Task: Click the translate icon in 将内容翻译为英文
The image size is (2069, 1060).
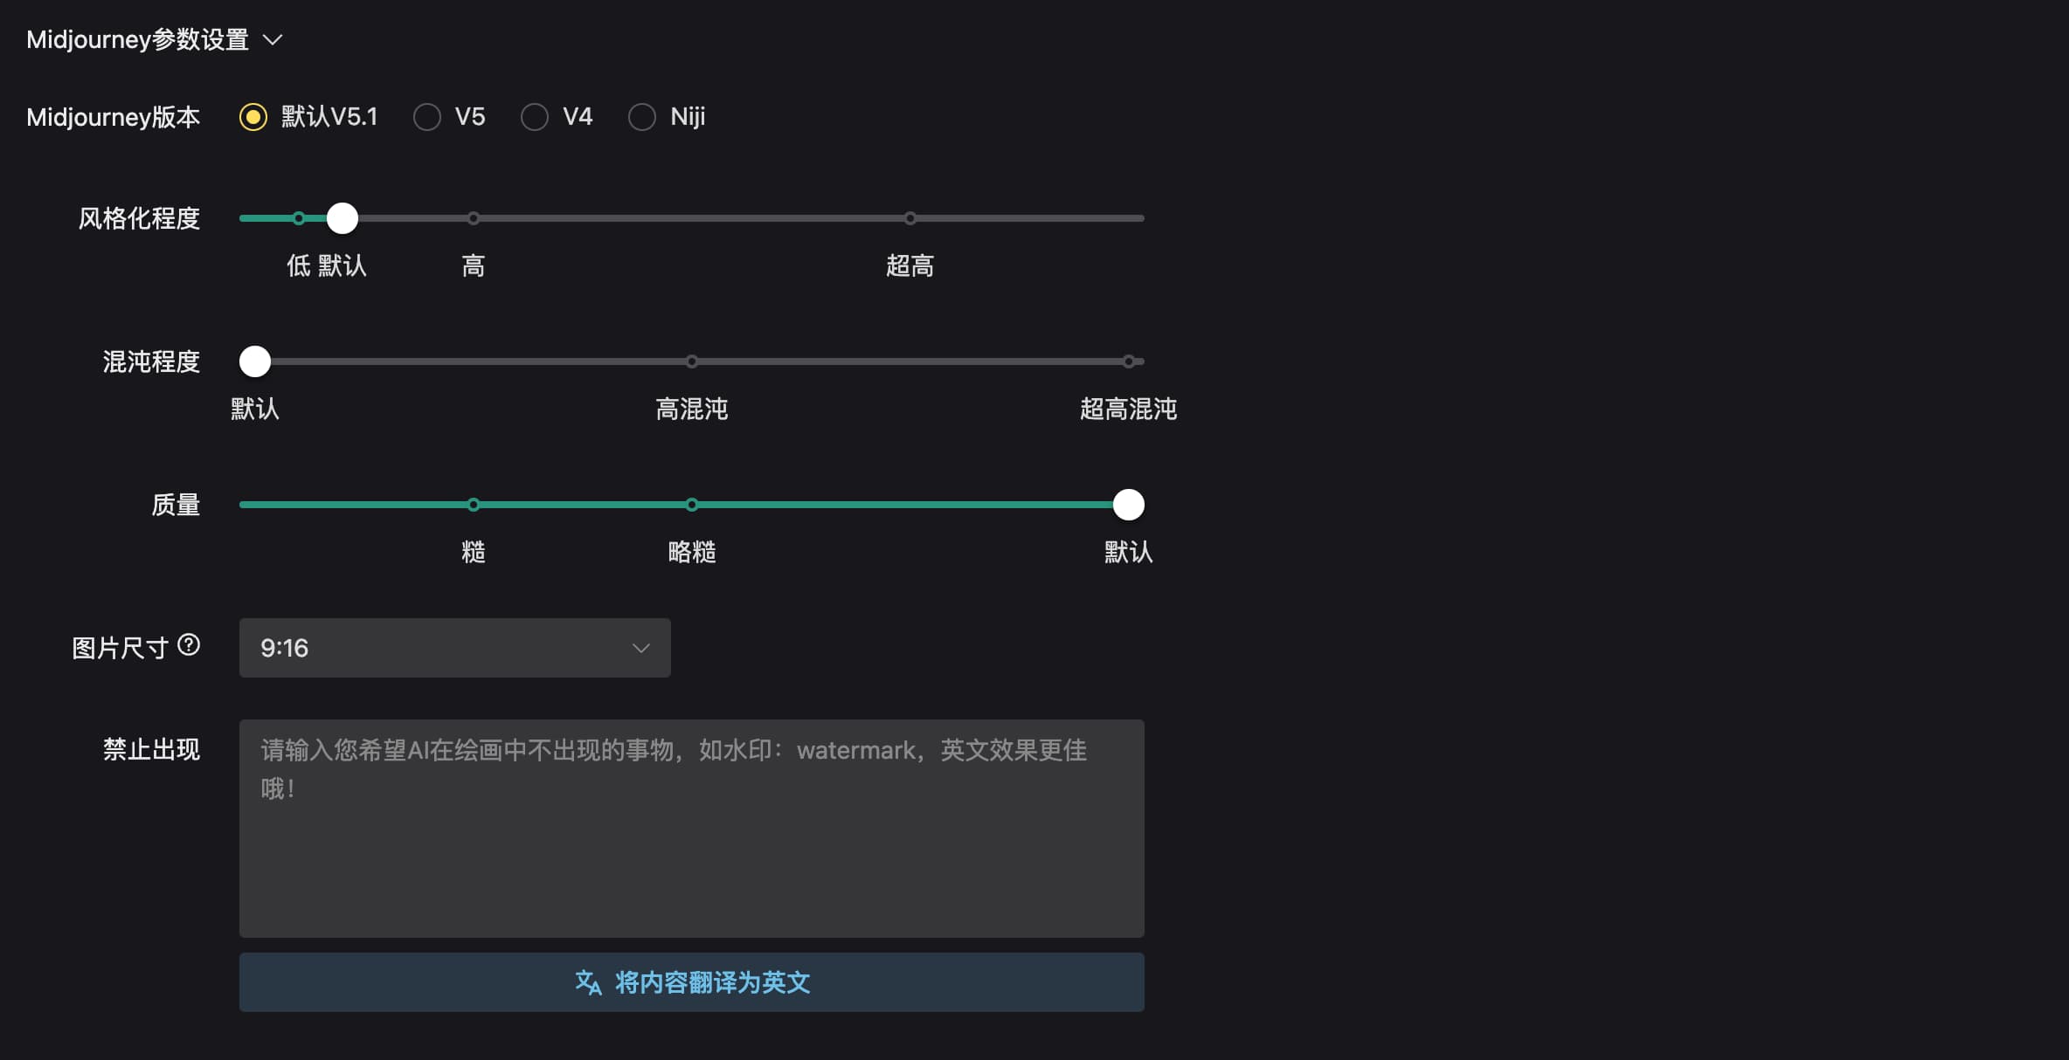Action: pos(588,982)
